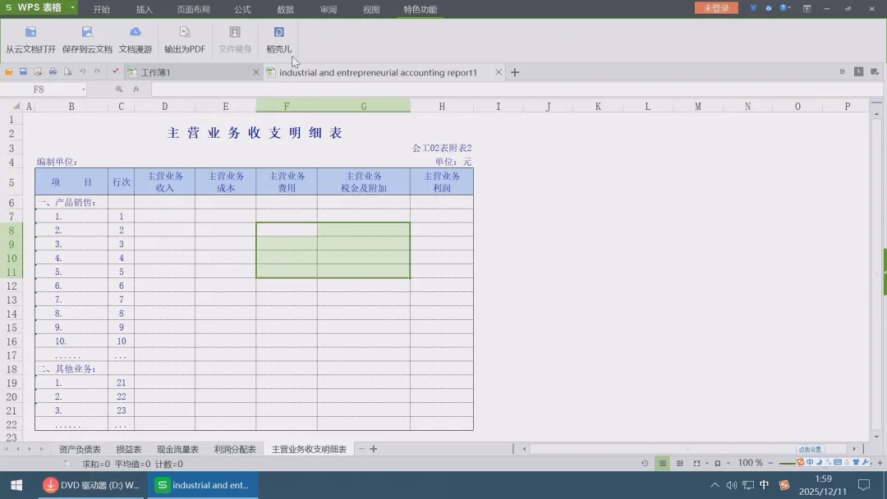Add a new document tab with plus button
This screenshot has height=499, width=887.
point(515,72)
